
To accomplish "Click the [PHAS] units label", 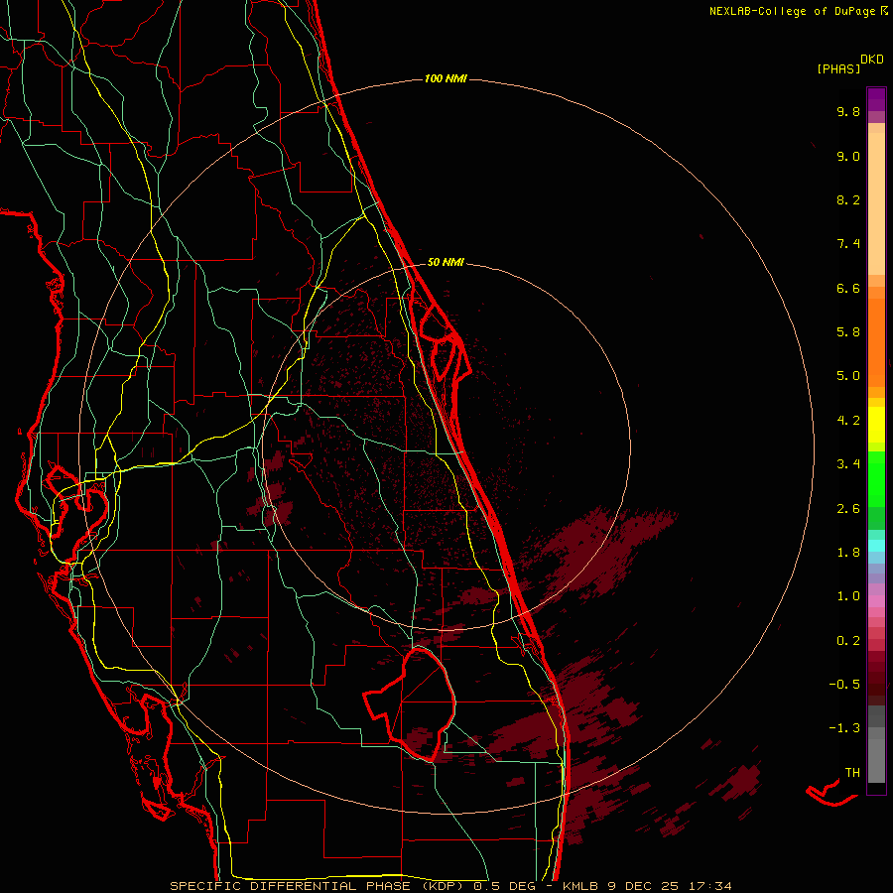I will pos(838,68).
